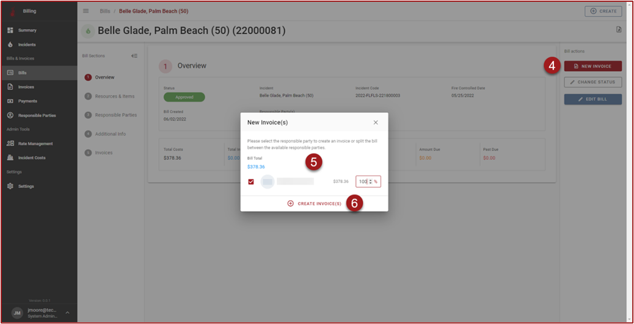This screenshot has width=634, height=324.
Task: Collapse the Bill Sections panel
Action: [x=134, y=56]
